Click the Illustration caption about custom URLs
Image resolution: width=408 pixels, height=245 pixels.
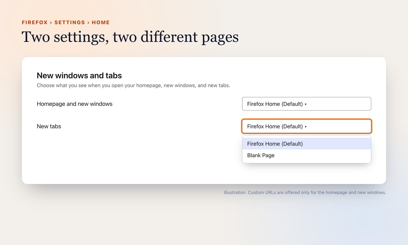pyautogui.click(x=305, y=192)
